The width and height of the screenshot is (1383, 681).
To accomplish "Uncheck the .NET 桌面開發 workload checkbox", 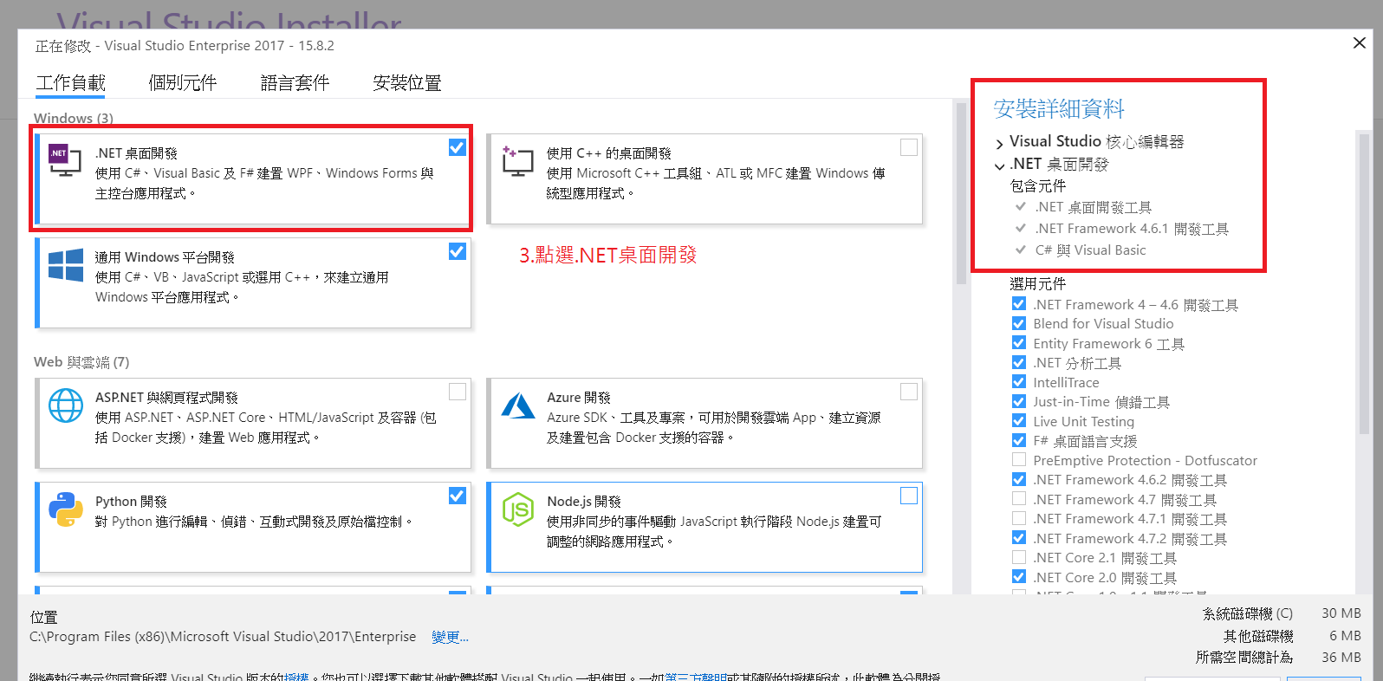I will pos(458,148).
